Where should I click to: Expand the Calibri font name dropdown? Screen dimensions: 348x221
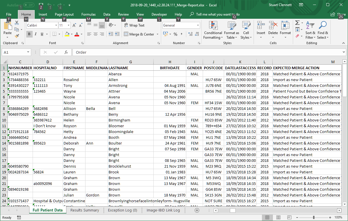coord(56,25)
